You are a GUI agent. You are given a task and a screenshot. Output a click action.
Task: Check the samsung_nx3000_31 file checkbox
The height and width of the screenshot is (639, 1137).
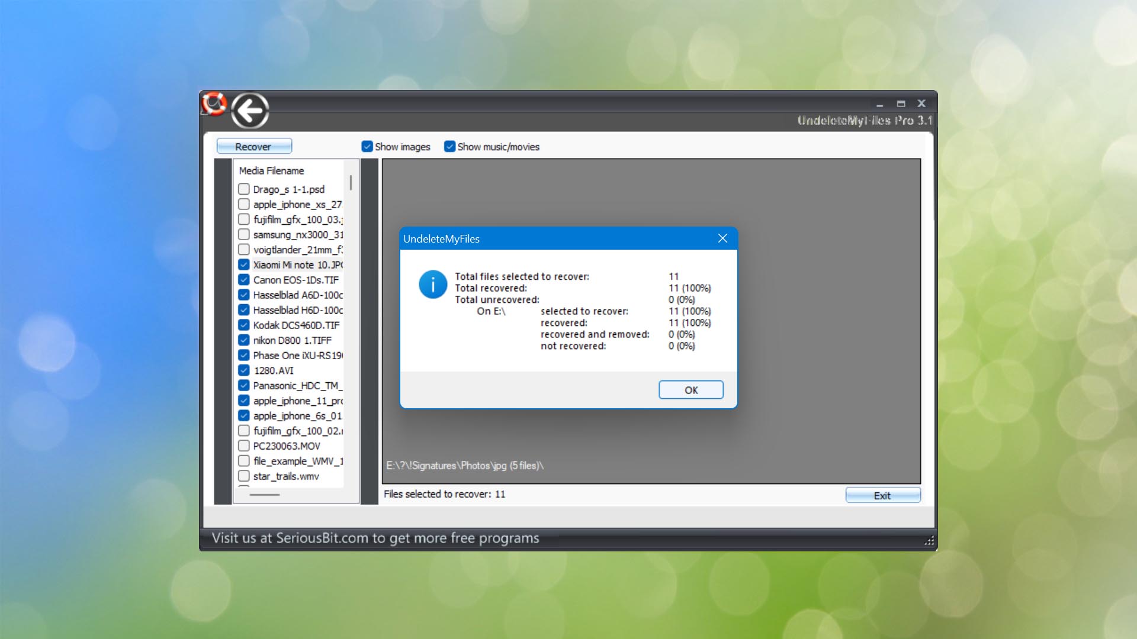243,234
